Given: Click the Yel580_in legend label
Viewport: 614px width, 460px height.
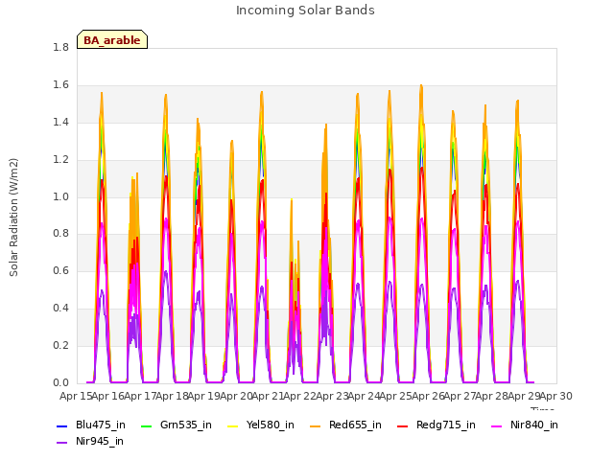Looking at the screenshot, I should [x=271, y=425].
